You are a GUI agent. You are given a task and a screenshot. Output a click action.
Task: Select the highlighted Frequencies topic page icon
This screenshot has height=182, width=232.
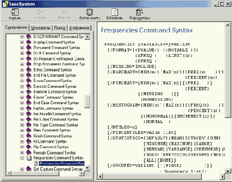36,163
